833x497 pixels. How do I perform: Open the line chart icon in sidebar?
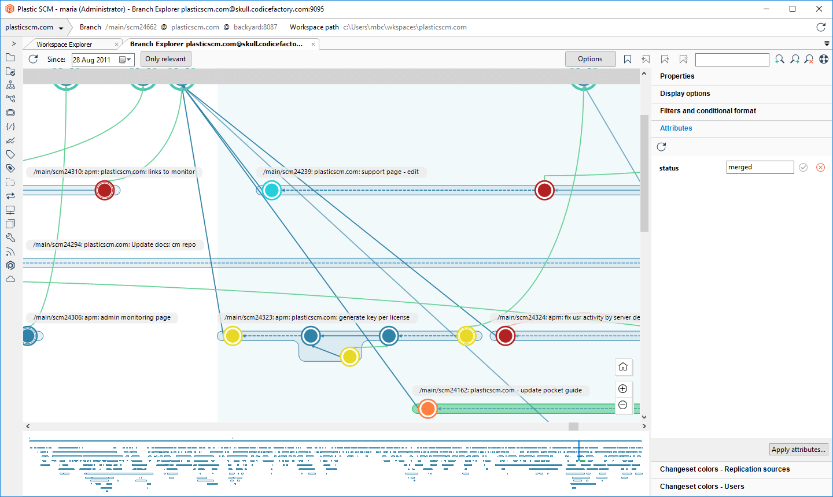tap(10, 140)
